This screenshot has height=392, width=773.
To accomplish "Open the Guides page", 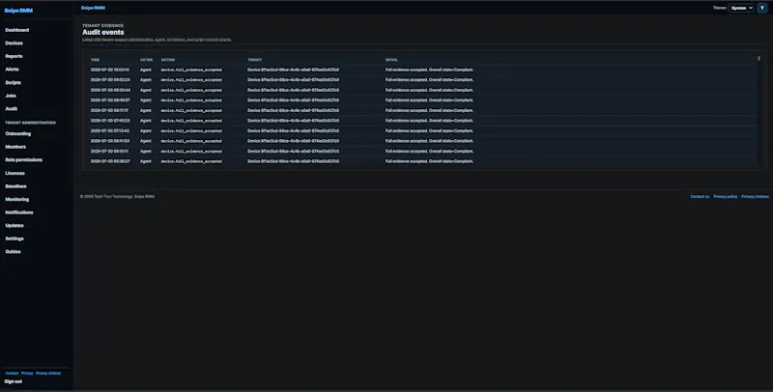I will click(13, 252).
